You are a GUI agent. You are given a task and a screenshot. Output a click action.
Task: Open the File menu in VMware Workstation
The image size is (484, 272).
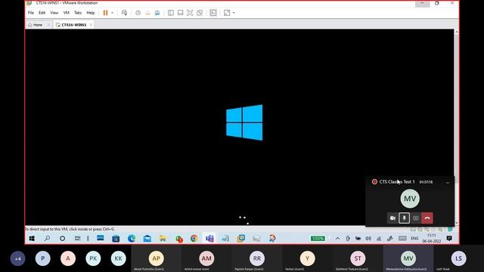point(31,13)
